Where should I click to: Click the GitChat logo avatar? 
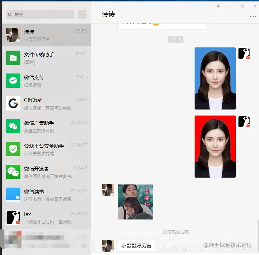[13, 103]
